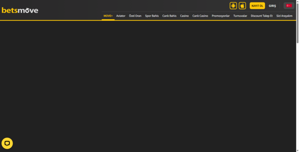
Task: Open the Turkish flag language selector
Action: 289,6
